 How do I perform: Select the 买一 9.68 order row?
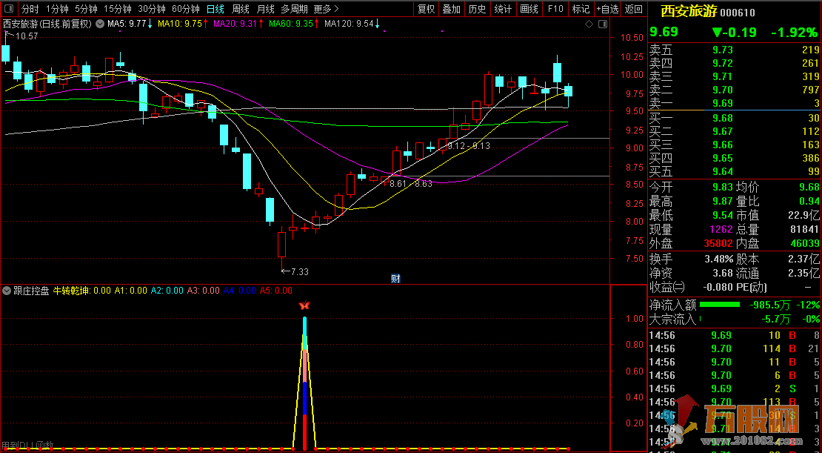(734, 118)
